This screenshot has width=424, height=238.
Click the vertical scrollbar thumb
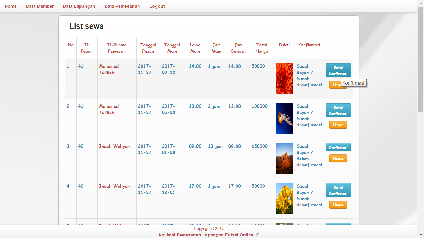click(421, 59)
